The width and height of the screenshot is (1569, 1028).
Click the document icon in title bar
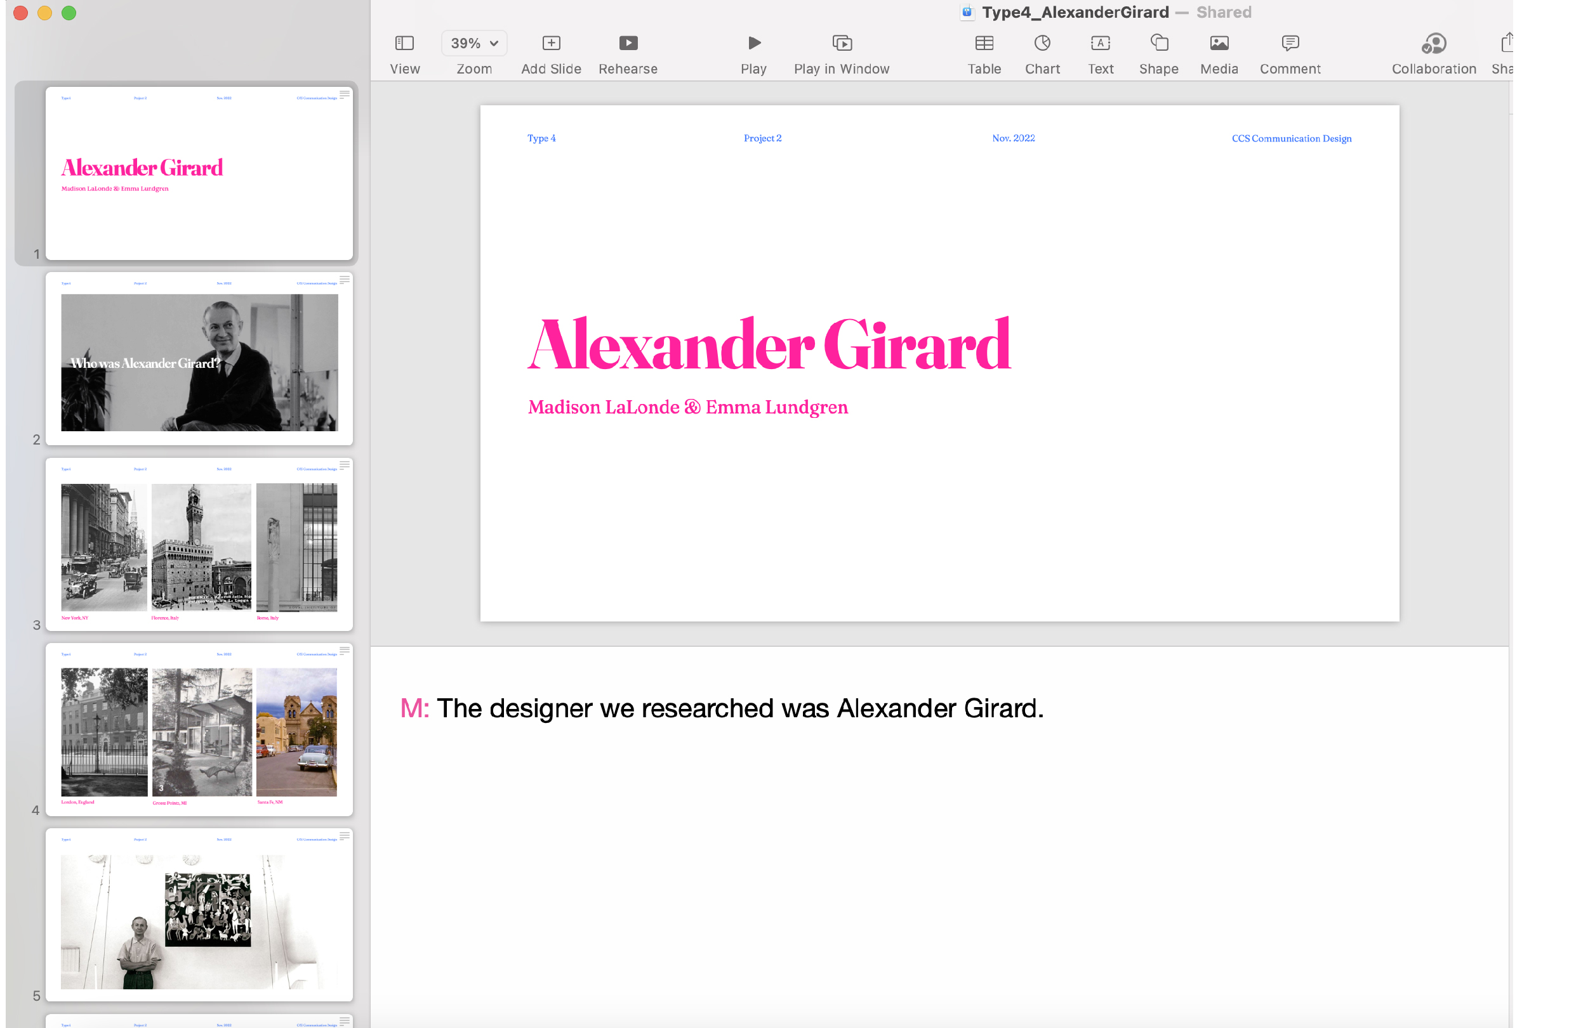click(967, 12)
